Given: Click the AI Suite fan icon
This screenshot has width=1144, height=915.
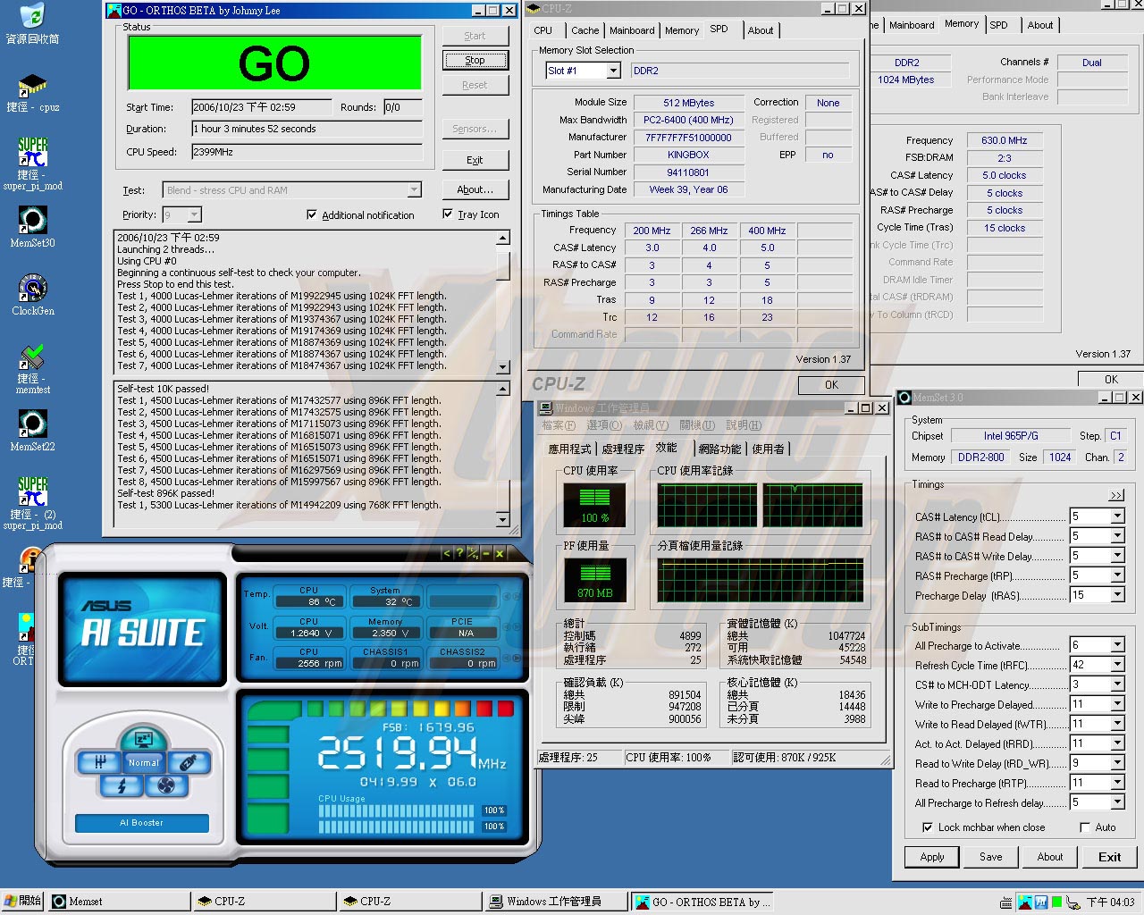Looking at the screenshot, I should (x=165, y=785).
